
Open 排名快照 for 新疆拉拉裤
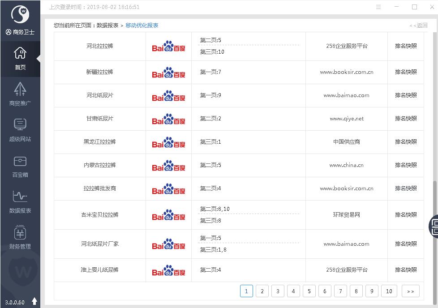click(405, 72)
